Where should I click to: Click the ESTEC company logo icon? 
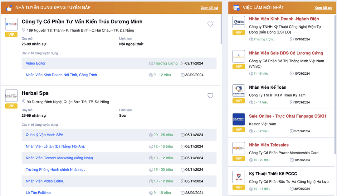[239, 22]
